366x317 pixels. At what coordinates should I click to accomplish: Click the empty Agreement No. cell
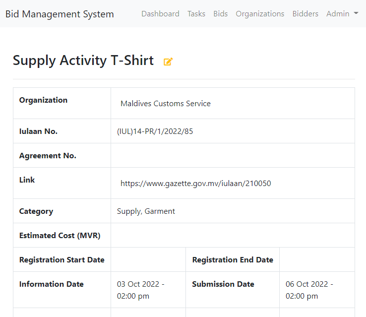233,155
